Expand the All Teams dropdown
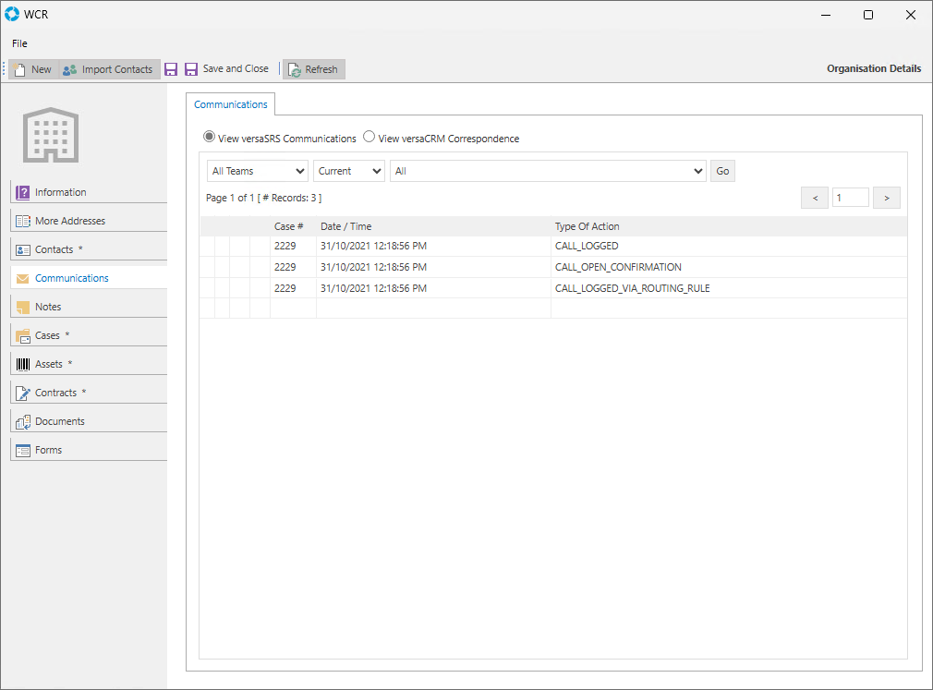Viewport: 933px width, 690px height. coord(258,171)
